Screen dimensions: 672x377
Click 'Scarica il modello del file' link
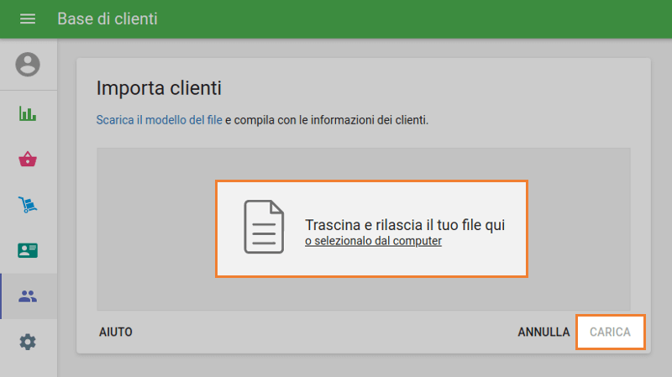coord(159,120)
